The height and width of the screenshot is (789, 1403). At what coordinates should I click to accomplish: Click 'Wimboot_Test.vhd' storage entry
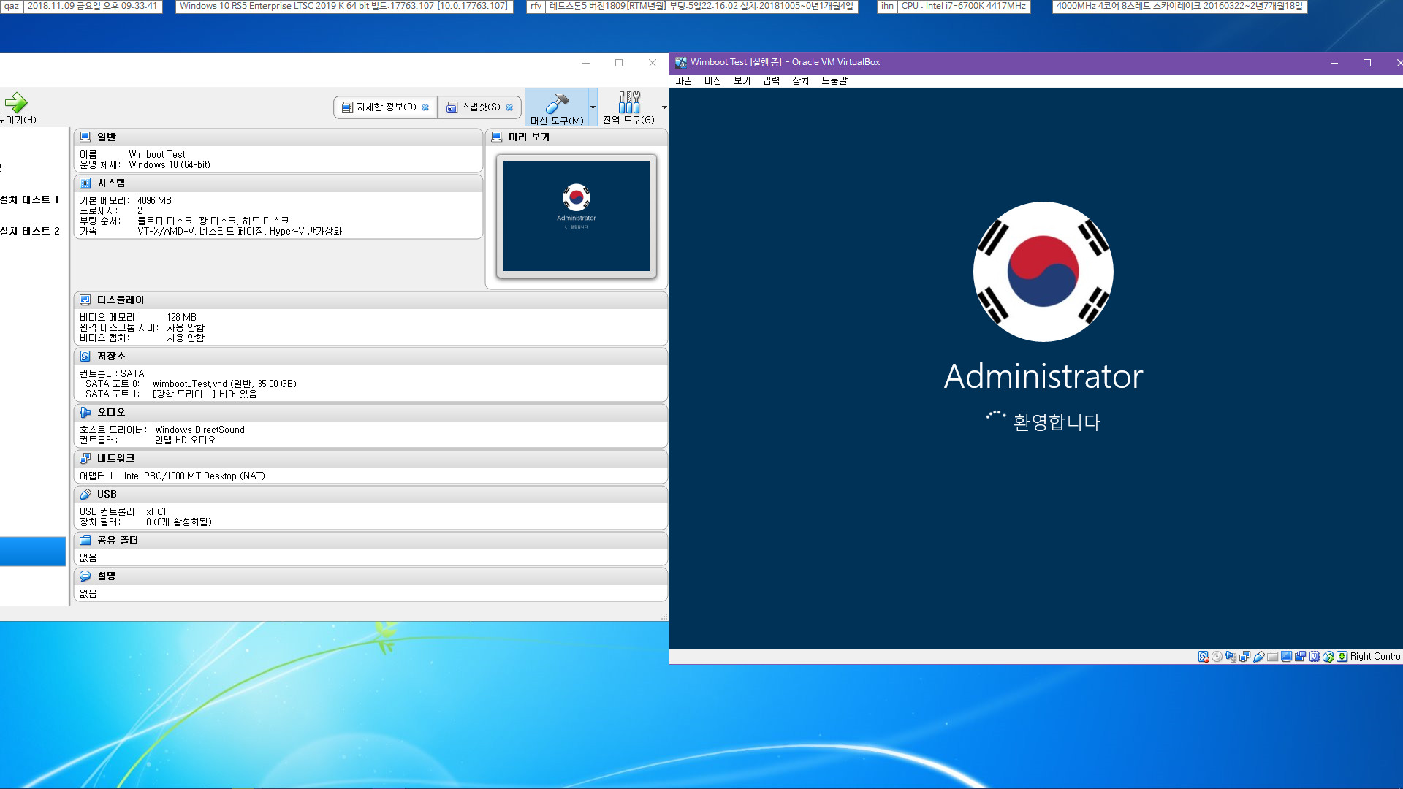point(224,384)
